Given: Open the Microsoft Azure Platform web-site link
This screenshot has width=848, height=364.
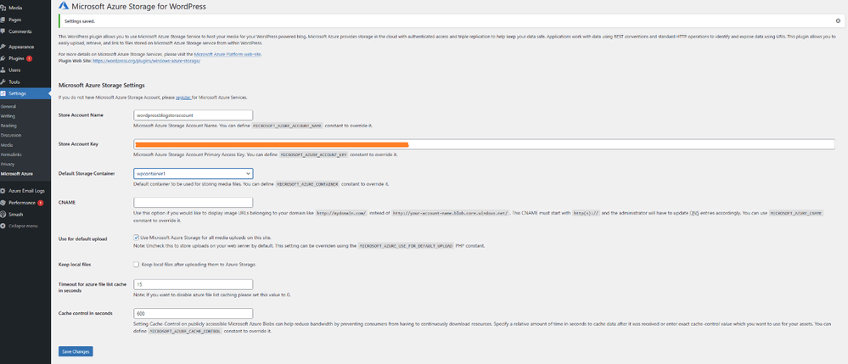Looking at the screenshot, I should [x=227, y=54].
